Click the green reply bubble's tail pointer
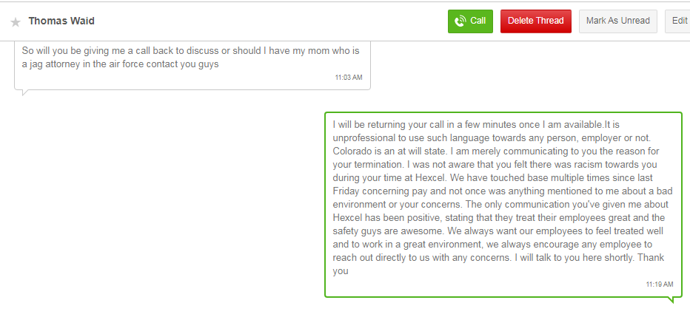690x317 pixels. [x=671, y=299]
